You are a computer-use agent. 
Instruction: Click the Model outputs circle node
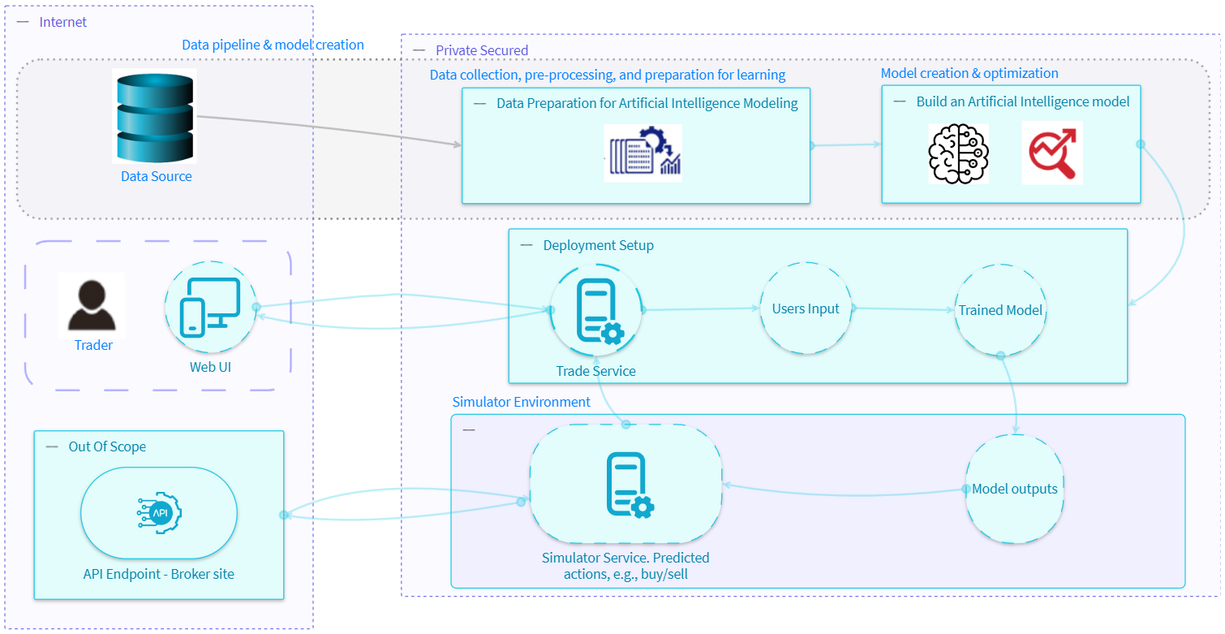(1014, 488)
